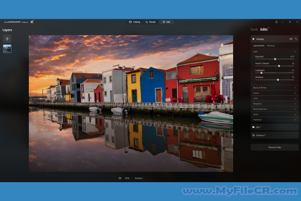Open the Sky edit entry

coord(275,127)
